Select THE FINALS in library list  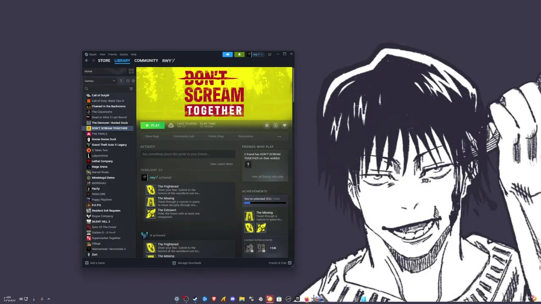[x=99, y=134]
